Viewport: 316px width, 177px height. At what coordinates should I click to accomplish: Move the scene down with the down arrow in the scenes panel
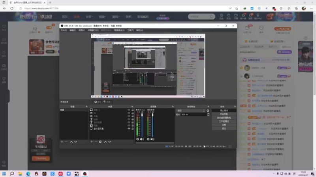click(x=76, y=142)
